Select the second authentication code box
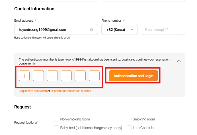This screenshot has height=135, width=197. pyautogui.click(x=38, y=76)
